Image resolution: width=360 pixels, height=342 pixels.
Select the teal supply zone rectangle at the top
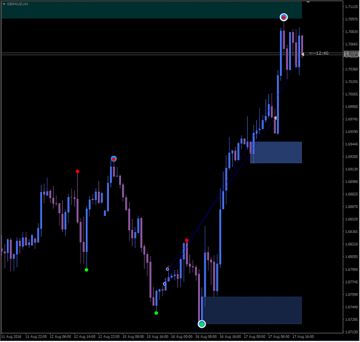pyautogui.click(x=151, y=10)
